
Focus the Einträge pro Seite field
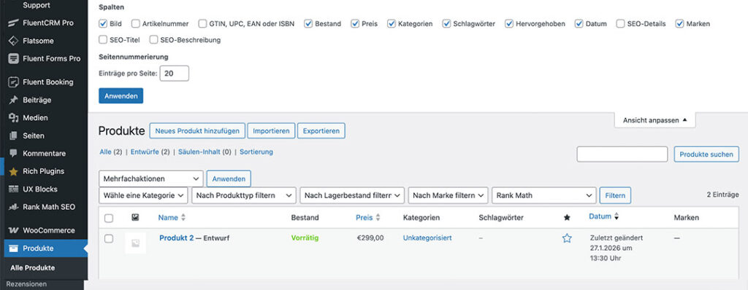tap(174, 74)
